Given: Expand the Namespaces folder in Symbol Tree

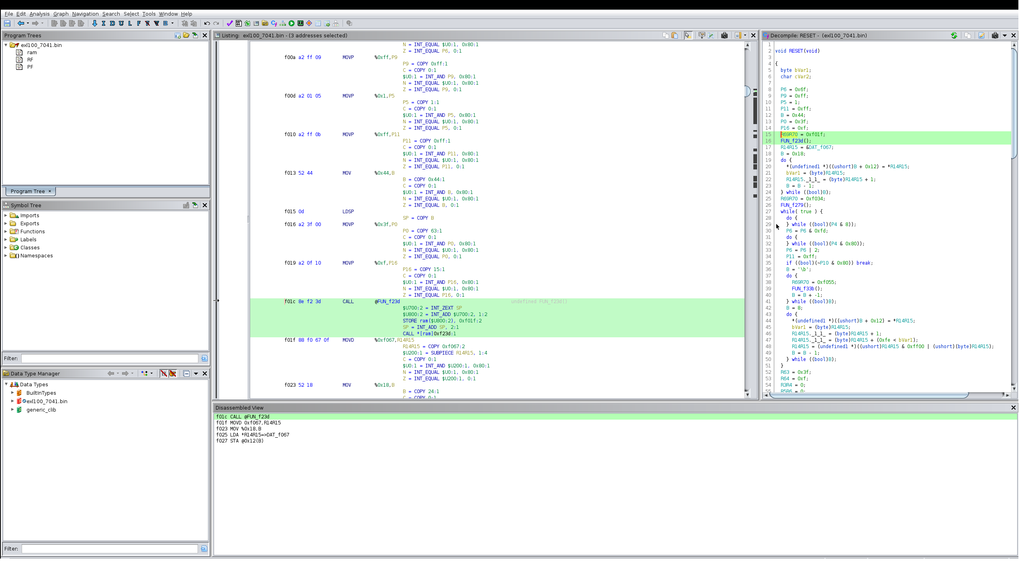Looking at the screenshot, I should click(x=6, y=256).
